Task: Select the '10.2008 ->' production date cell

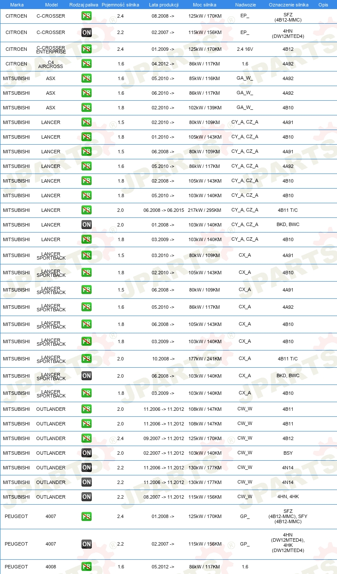Action: 163,359
